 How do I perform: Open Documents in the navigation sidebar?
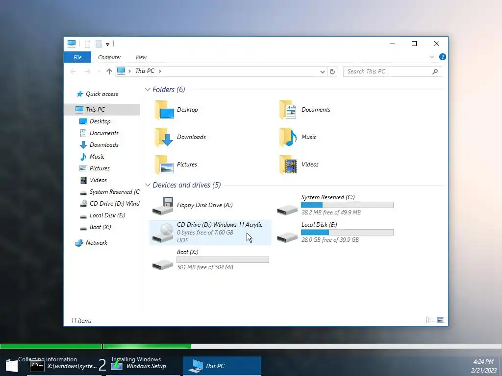[99, 133]
